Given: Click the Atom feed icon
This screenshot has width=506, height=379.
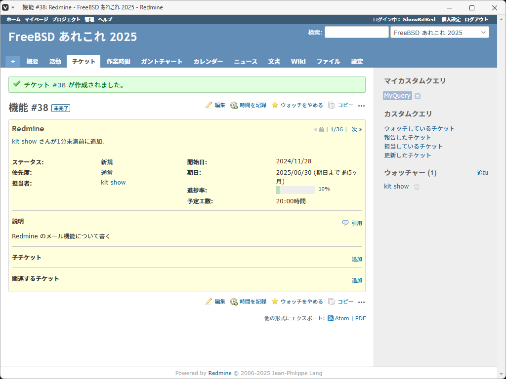Looking at the screenshot, I should (x=331, y=318).
